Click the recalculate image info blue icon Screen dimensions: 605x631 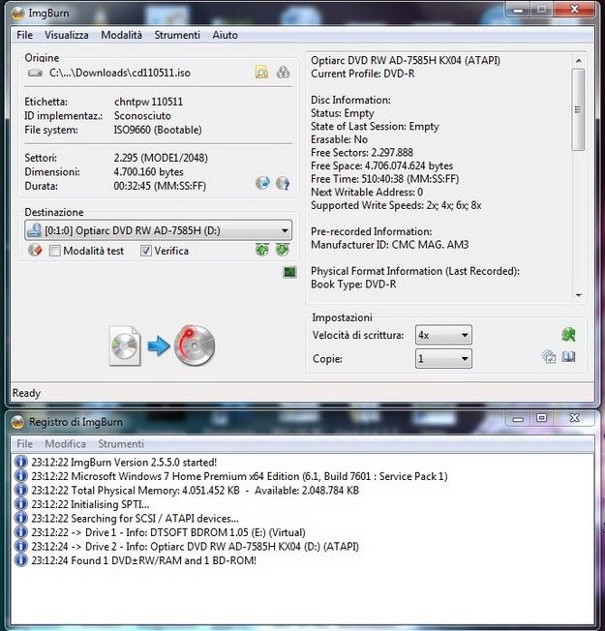click(262, 183)
